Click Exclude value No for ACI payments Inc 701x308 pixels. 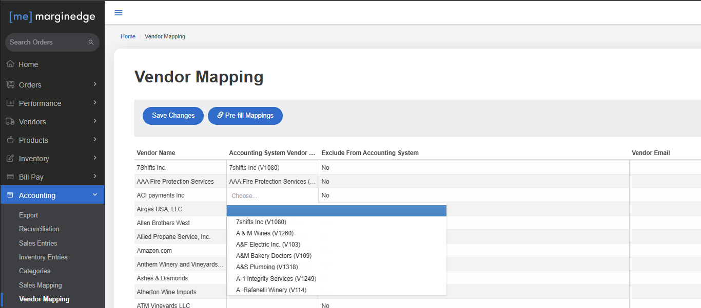[x=325, y=195]
